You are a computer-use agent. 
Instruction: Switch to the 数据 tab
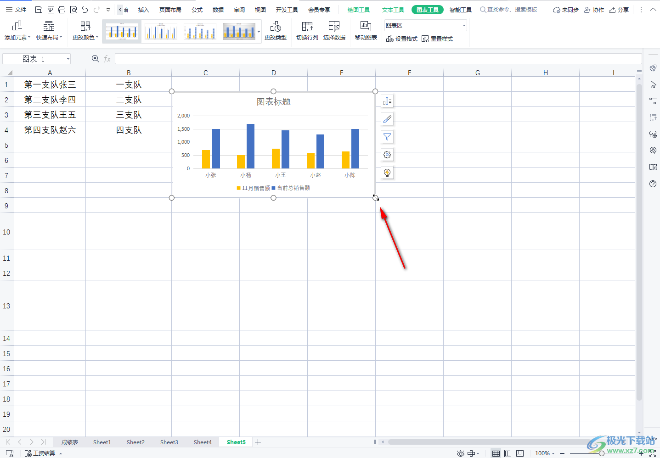click(x=218, y=10)
